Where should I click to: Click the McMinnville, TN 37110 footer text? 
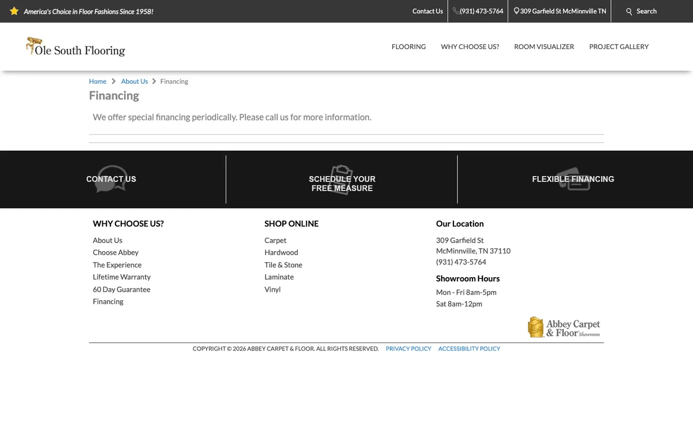[x=473, y=251]
